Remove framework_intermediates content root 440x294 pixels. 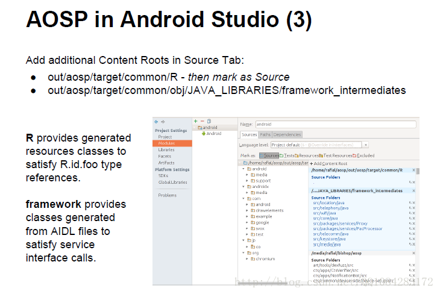tap(413, 191)
